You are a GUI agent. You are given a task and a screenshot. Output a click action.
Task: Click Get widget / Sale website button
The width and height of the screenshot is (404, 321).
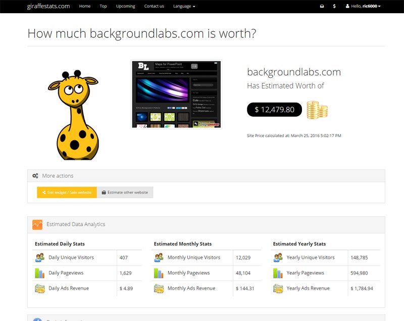click(x=67, y=192)
